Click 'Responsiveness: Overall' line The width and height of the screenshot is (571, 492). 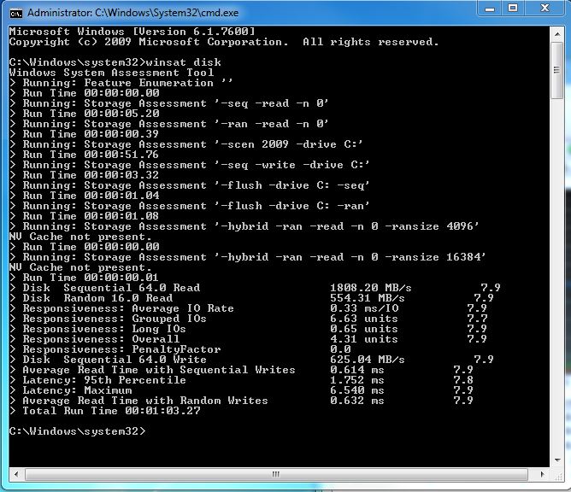101,339
